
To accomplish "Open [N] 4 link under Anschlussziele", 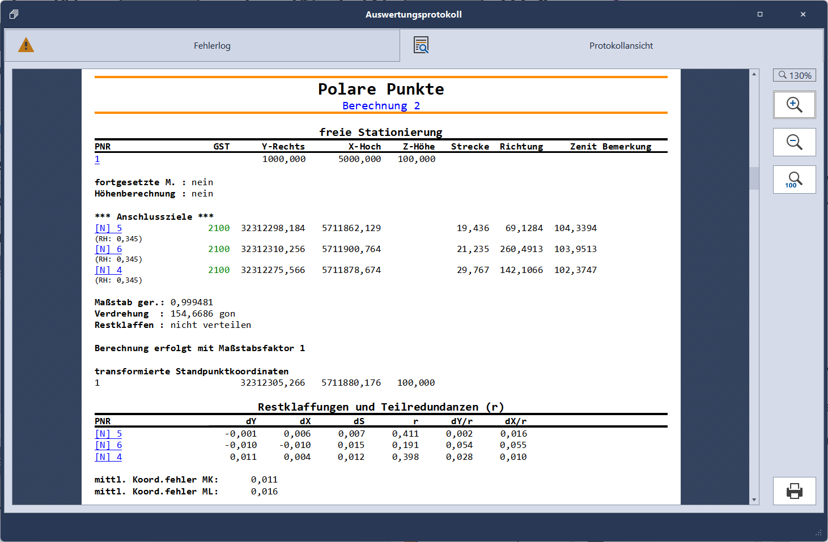I will coord(108,270).
